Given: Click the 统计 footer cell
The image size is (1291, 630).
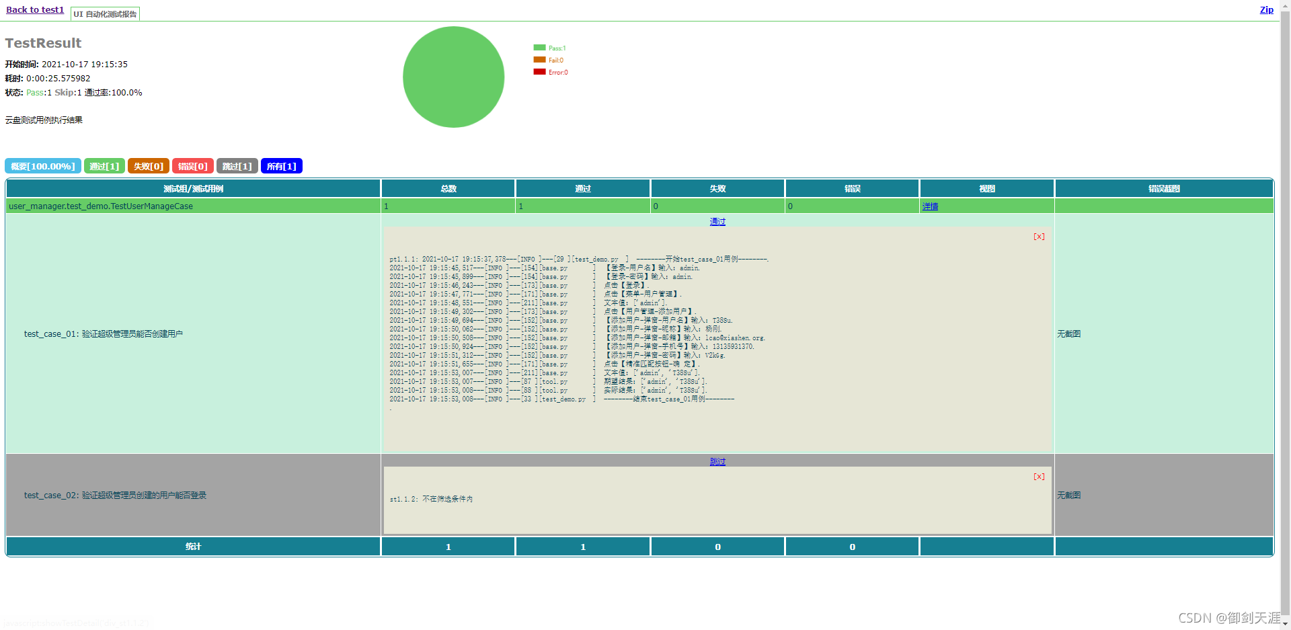Looking at the screenshot, I should click(193, 547).
